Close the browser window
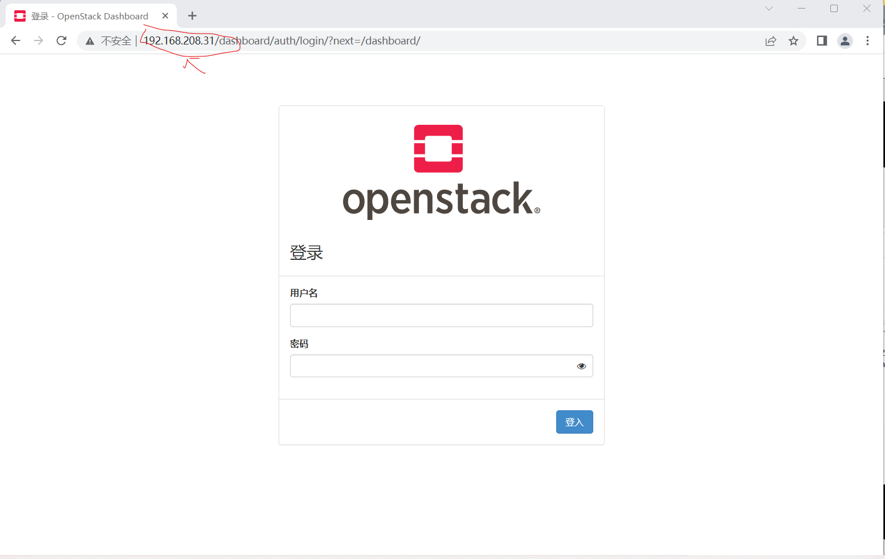This screenshot has height=559, width=885. (x=867, y=9)
